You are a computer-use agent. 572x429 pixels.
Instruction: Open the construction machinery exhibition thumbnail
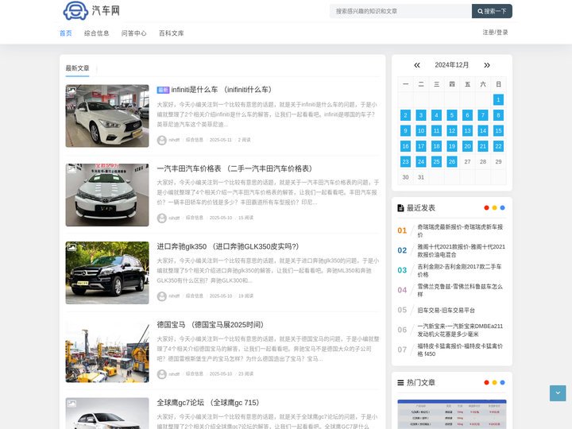click(107, 351)
